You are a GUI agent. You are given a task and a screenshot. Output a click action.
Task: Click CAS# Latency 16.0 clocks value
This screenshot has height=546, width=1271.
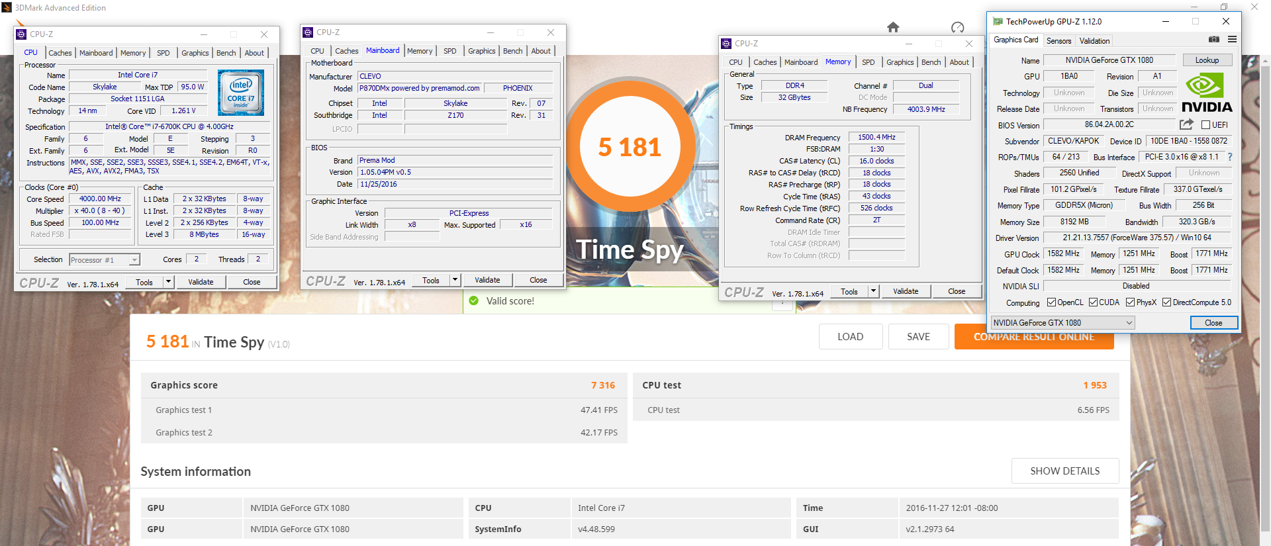point(876,161)
